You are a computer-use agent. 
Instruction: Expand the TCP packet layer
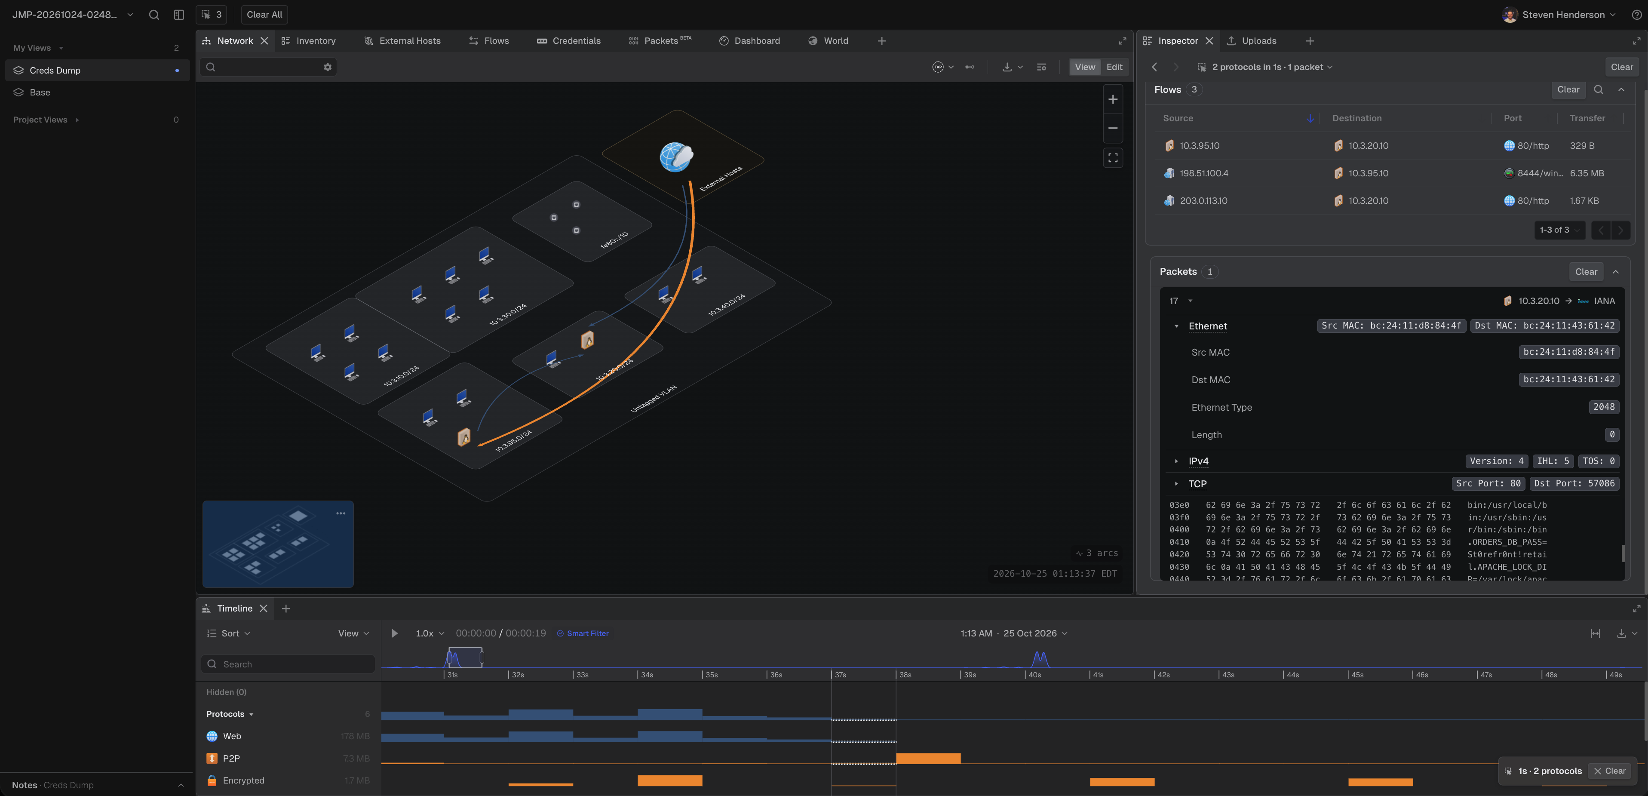(1176, 484)
